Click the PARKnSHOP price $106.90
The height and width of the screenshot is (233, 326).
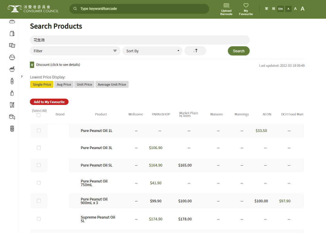point(156,148)
